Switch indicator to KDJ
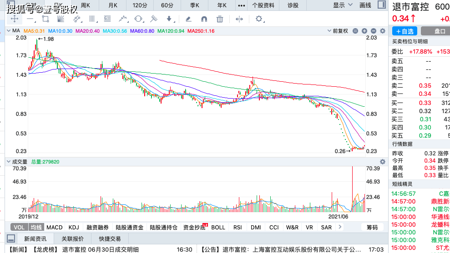450x253 pixels. (74, 227)
